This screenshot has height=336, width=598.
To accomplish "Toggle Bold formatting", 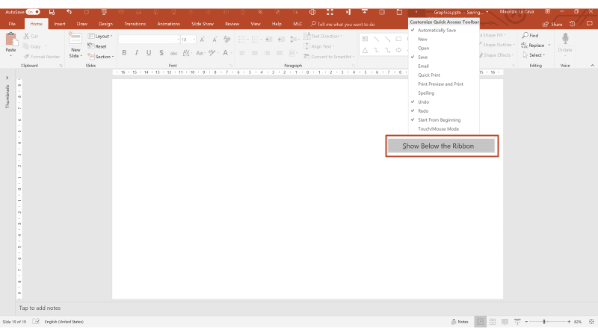I will [x=124, y=53].
